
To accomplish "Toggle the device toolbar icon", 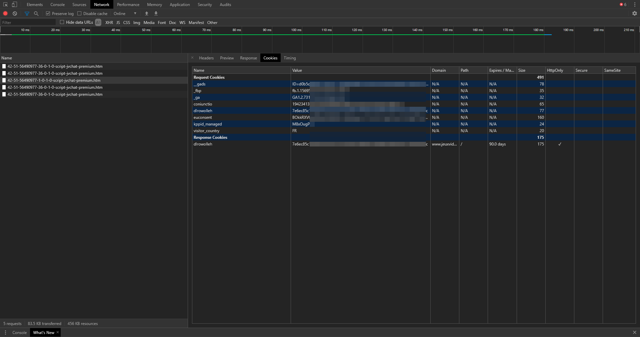I will (x=14, y=5).
